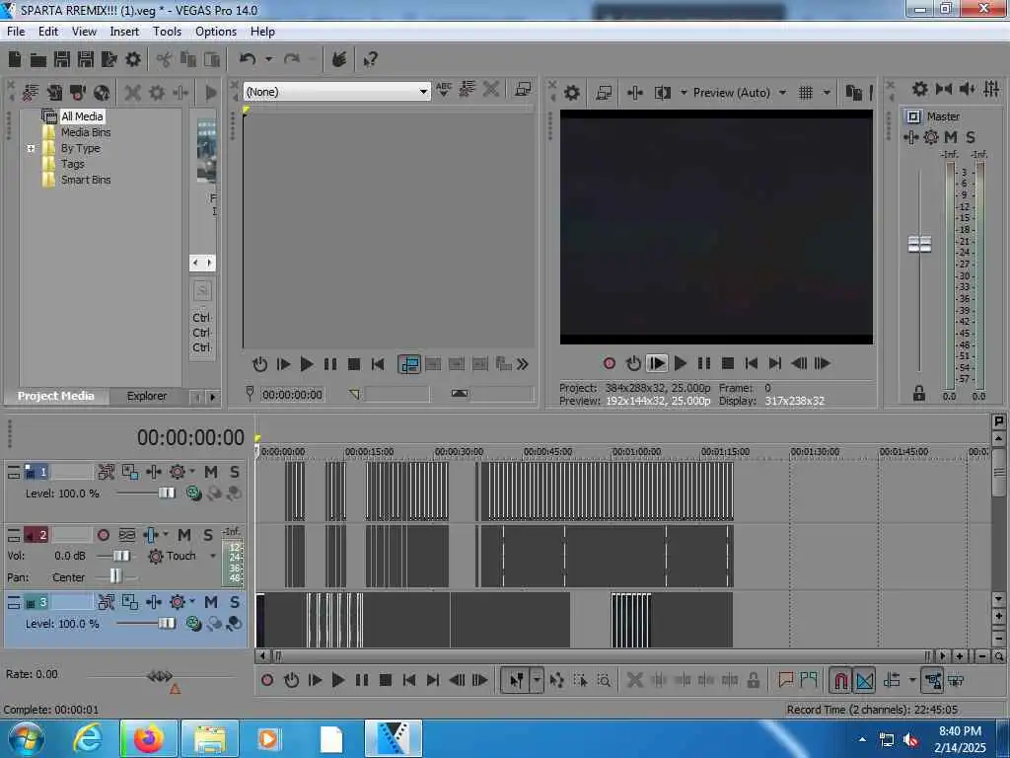This screenshot has width=1010, height=758.
Task: Stop playback in the timeline transport
Action: click(x=386, y=680)
